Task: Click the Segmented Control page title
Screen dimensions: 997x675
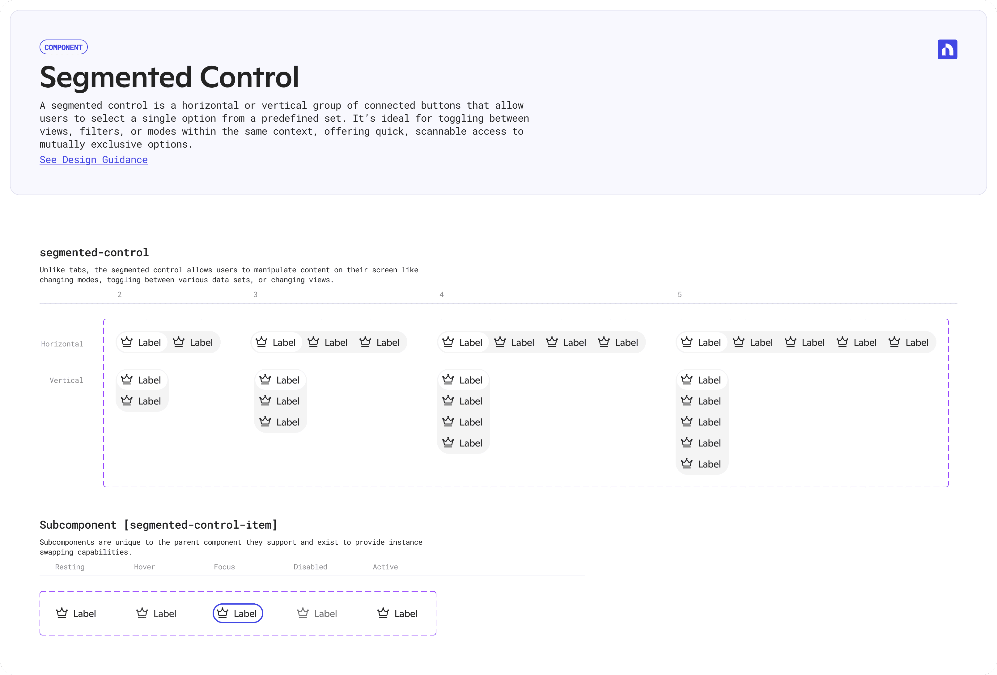Action: tap(169, 77)
